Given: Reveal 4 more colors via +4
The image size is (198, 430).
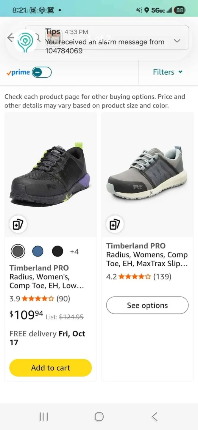Looking at the screenshot, I should tap(74, 251).
